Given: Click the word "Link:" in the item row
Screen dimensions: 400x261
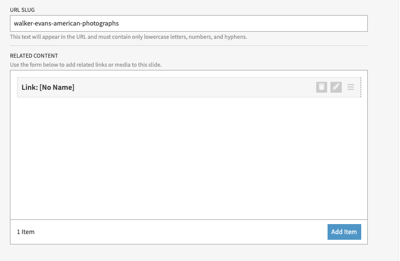Looking at the screenshot, I should 30,87.
